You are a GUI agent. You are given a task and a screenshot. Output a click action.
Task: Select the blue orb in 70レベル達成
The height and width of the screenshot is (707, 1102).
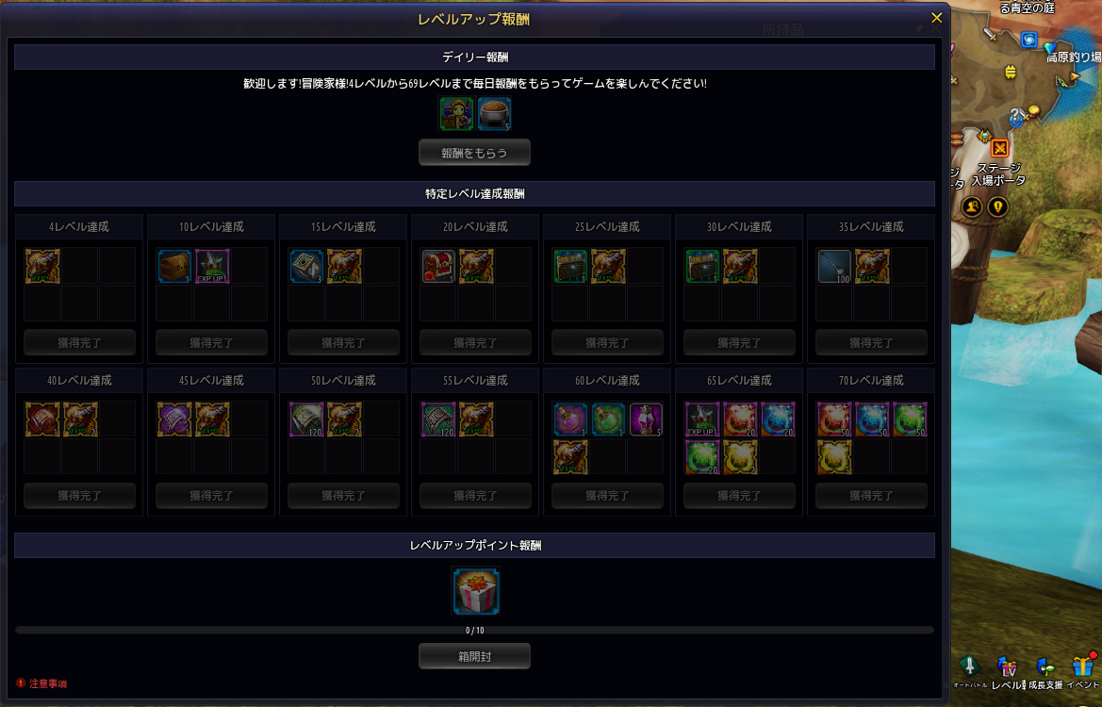(x=872, y=419)
